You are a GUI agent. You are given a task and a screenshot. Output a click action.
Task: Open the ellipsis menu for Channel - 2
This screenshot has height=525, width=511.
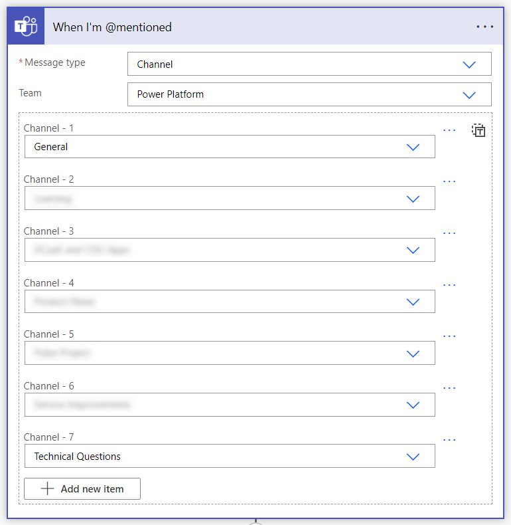click(449, 181)
